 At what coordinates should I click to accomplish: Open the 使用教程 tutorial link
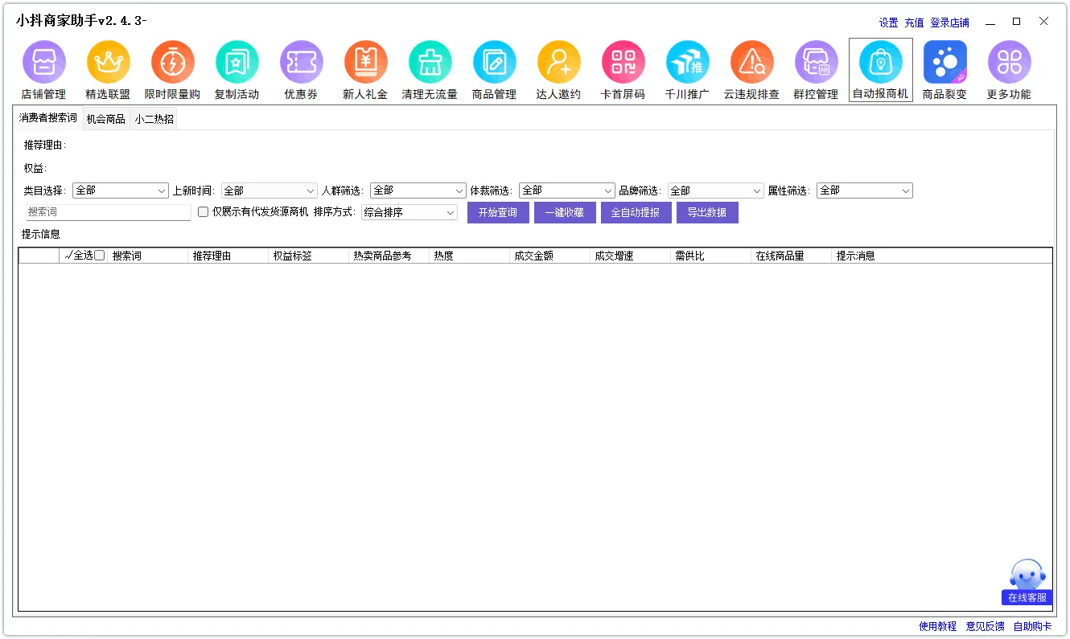pyautogui.click(x=937, y=626)
